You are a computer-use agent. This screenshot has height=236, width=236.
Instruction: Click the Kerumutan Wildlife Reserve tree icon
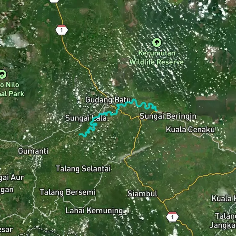pyautogui.click(x=156, y=42)
